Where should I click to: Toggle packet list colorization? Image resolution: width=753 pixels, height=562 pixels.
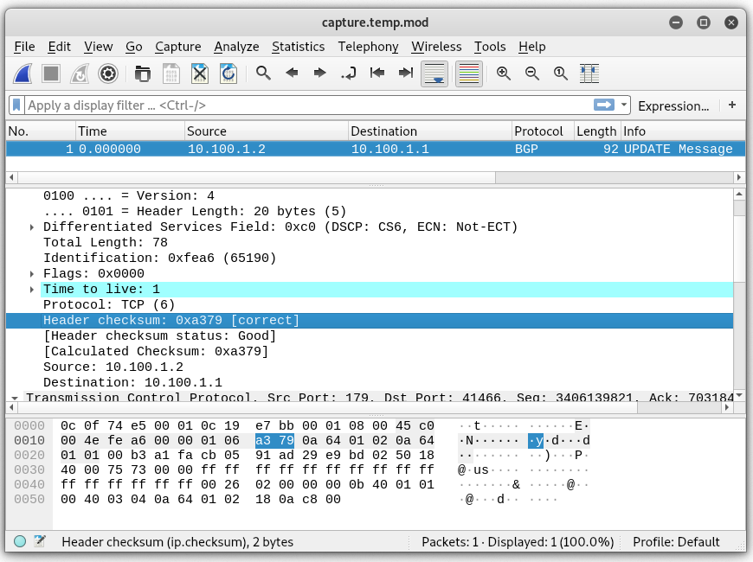coord(468,73)
